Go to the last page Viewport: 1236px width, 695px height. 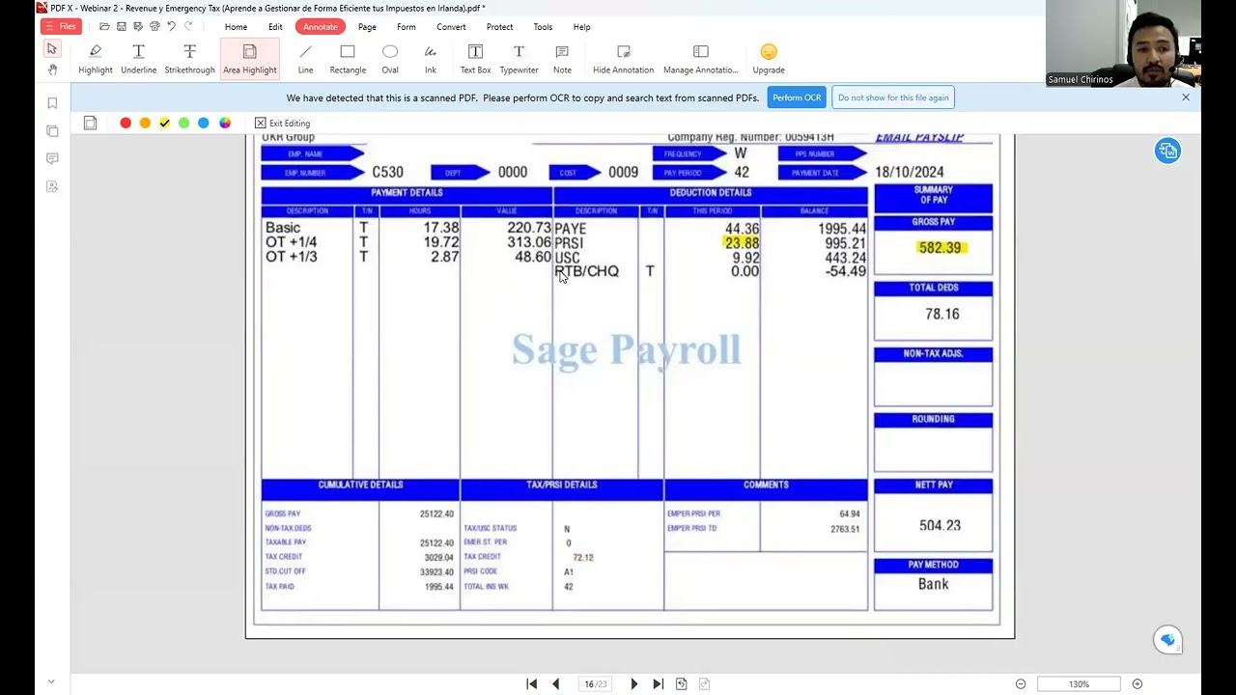coord(659,683)
